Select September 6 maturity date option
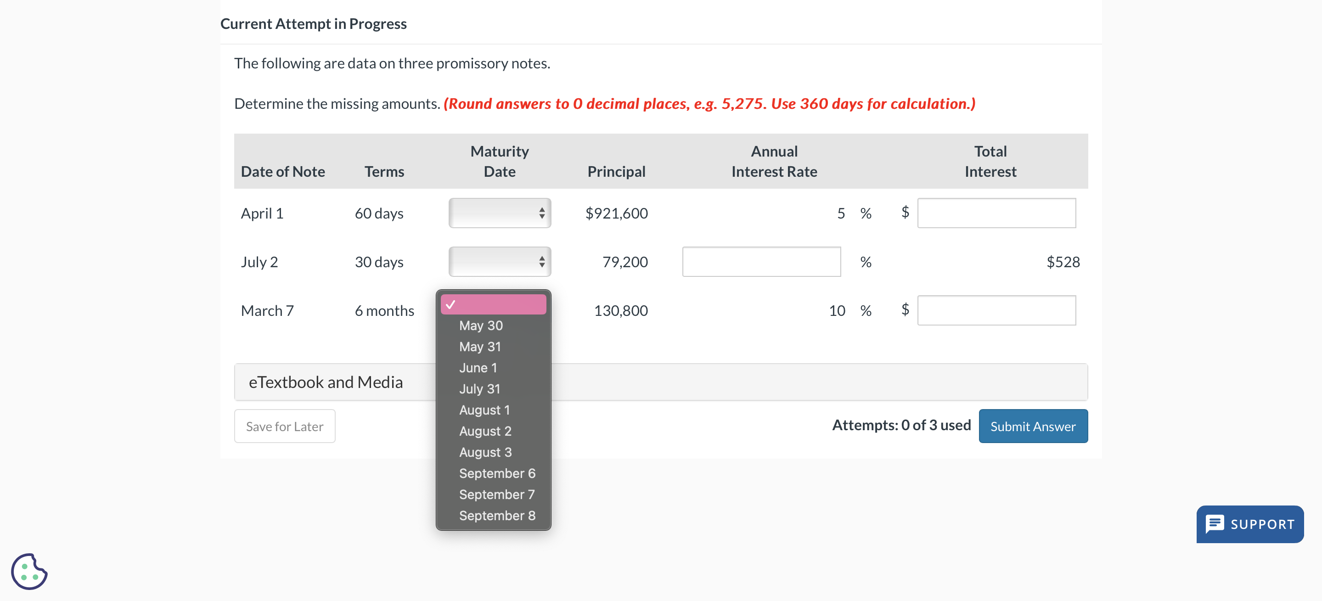This screenshot has height=601, width=1322. point(497,473)
